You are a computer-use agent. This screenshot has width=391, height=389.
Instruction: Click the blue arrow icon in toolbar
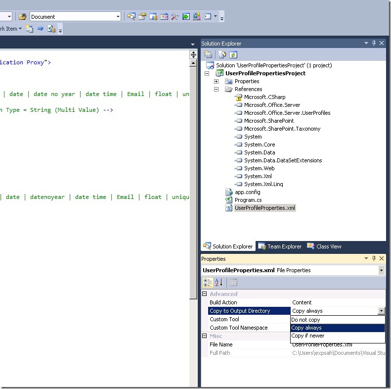[41, 29]
